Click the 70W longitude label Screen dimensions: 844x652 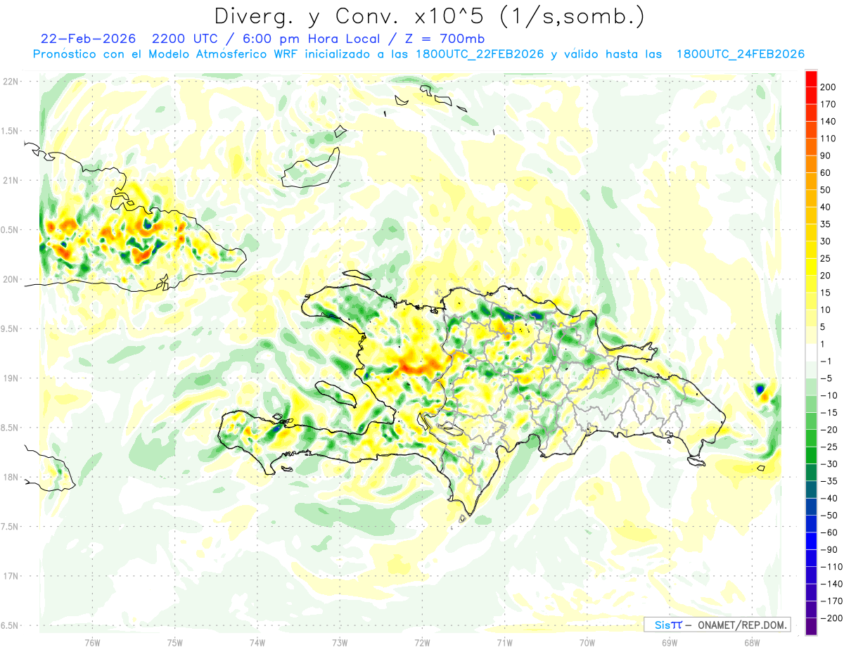[587, 643]
